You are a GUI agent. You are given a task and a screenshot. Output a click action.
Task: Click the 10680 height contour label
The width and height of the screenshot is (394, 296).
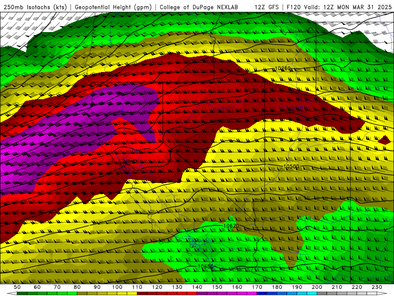[x=205, y=266]
